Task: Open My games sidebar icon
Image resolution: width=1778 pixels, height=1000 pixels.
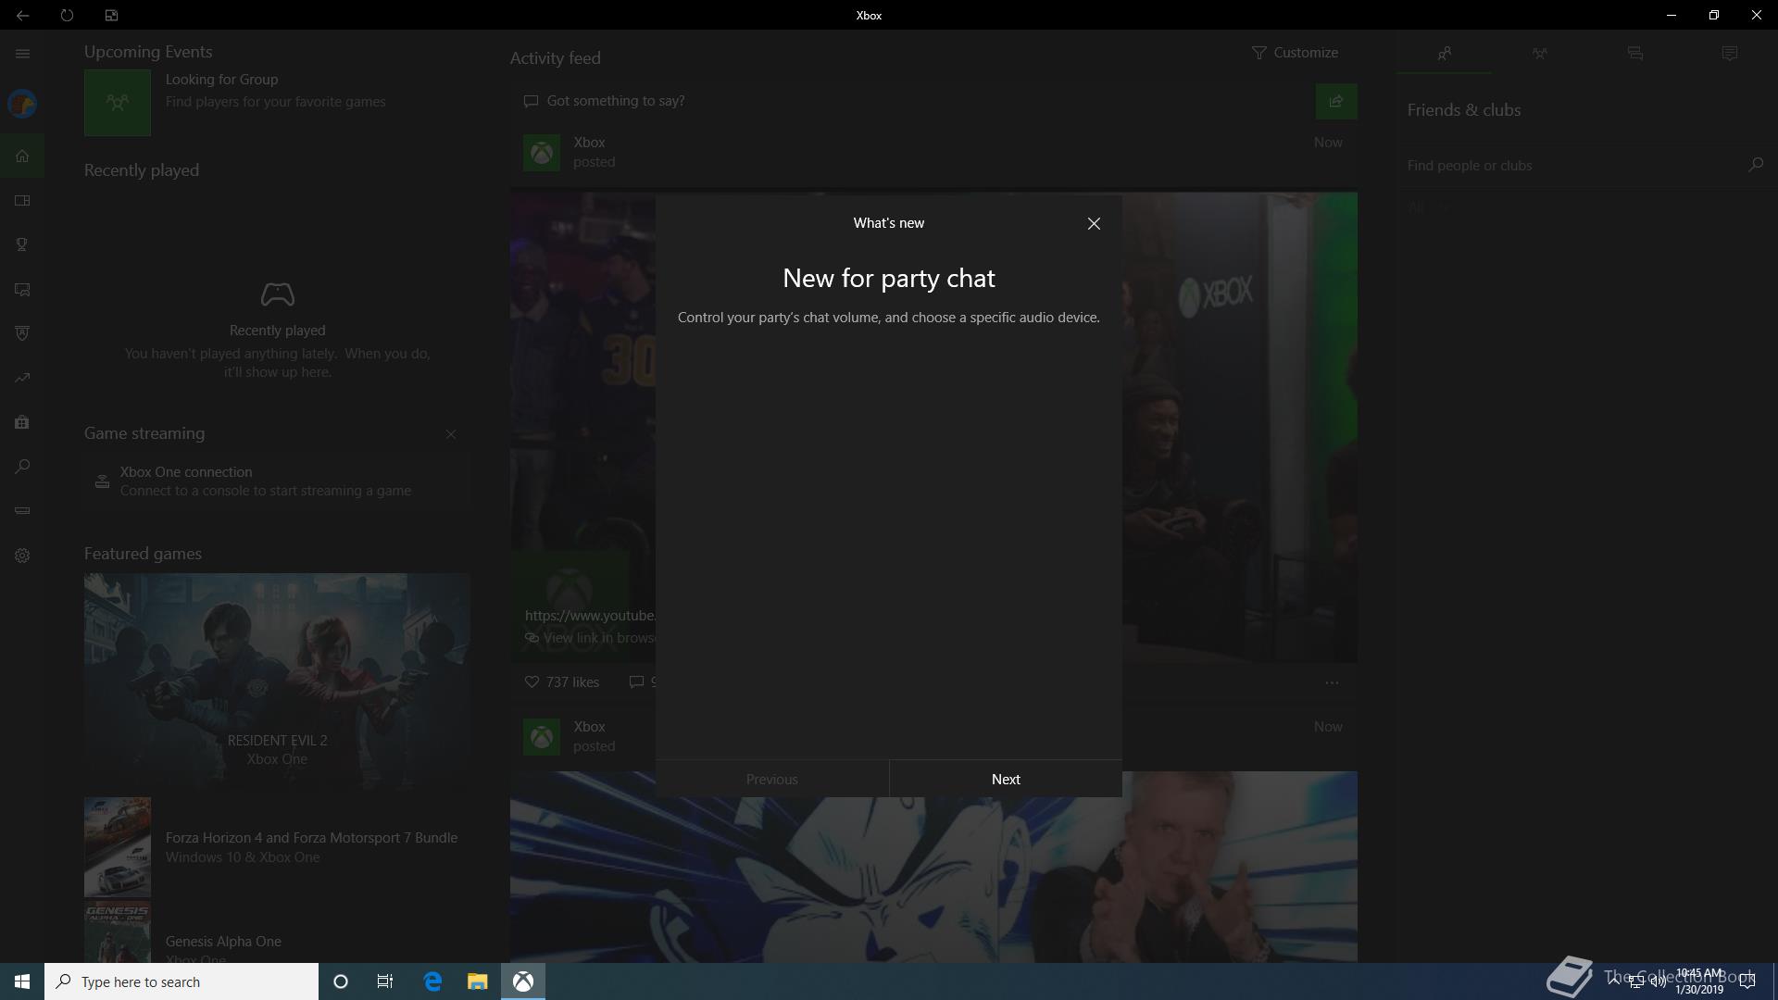Action: click(x=22, y=200)
